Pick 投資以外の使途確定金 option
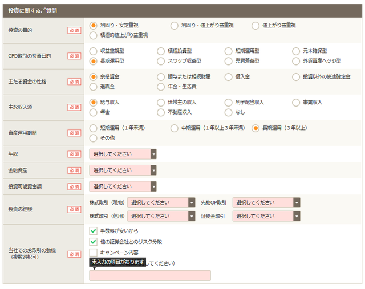 pyautogui.click(x=296, y=77)
